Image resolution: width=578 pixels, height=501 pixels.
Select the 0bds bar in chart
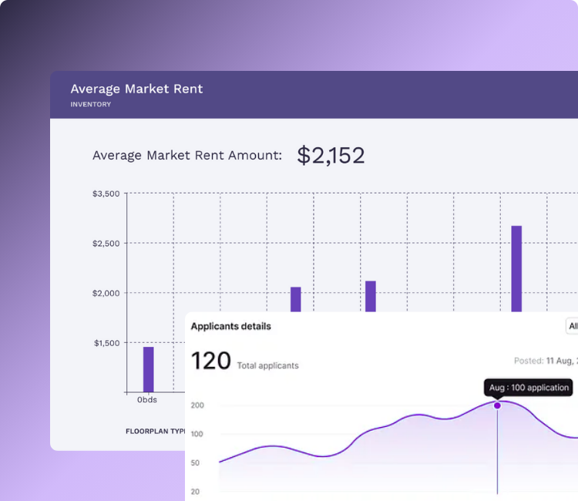(x=148, y=369)
